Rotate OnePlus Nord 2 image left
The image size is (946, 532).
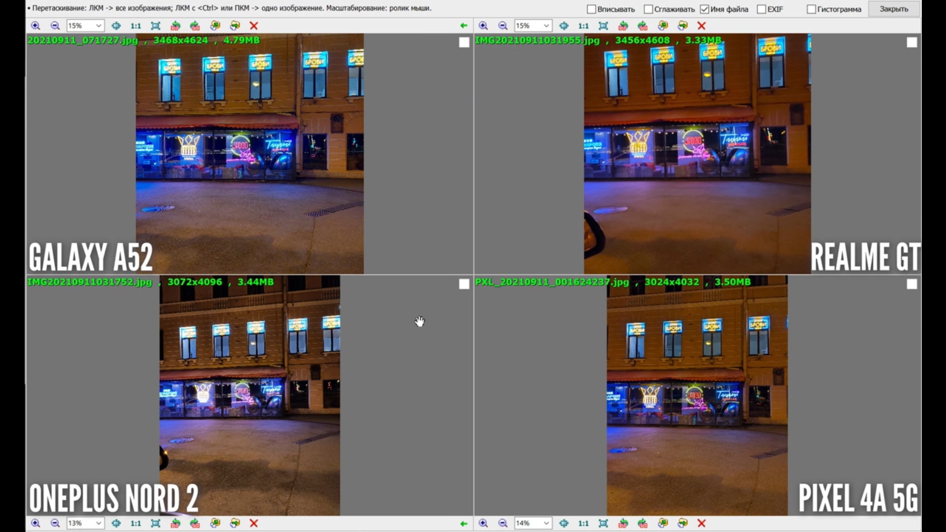(x=175, y=523)
